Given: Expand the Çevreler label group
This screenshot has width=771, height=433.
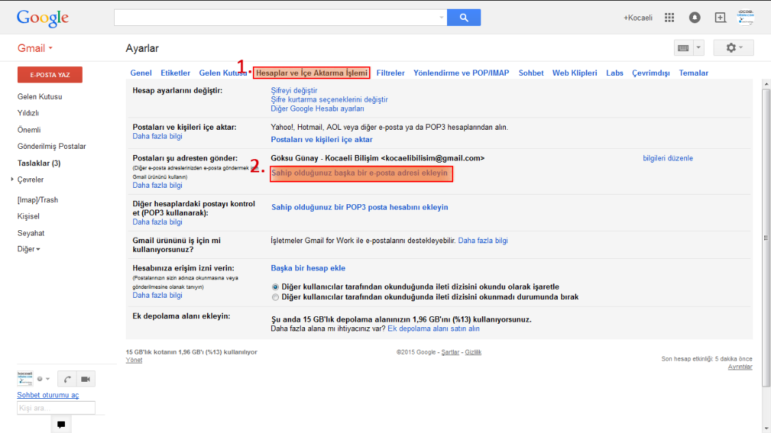Looking at the screenshot, I should tap(12, 180).
